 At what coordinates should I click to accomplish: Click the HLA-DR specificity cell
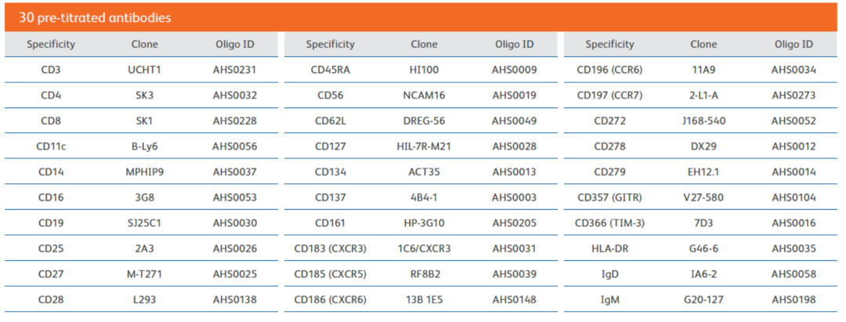(x=609, y=249)
